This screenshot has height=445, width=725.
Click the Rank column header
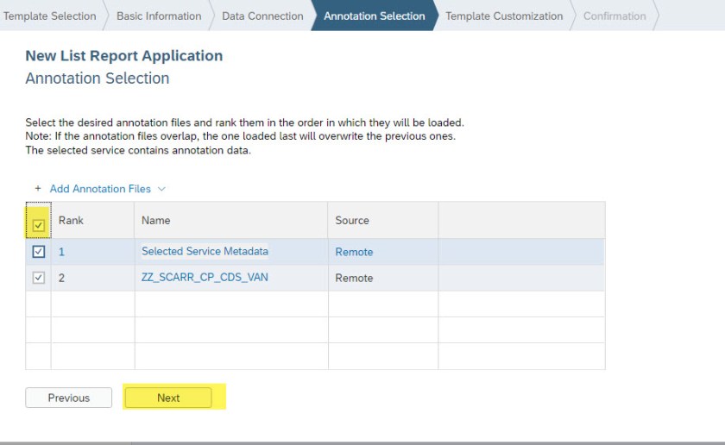click(x=71, y=221)
